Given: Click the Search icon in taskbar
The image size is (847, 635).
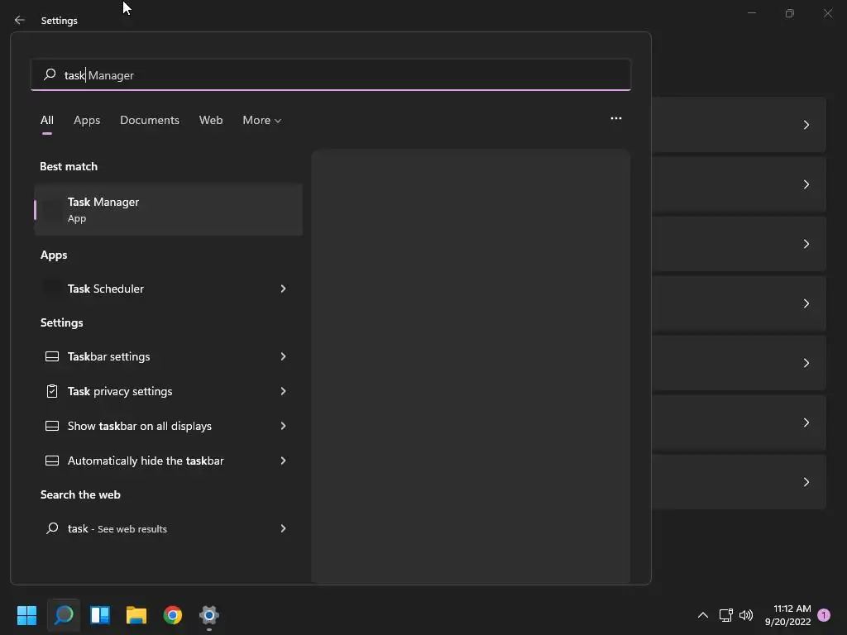Looking at the screenshot, I should (64, 615).
